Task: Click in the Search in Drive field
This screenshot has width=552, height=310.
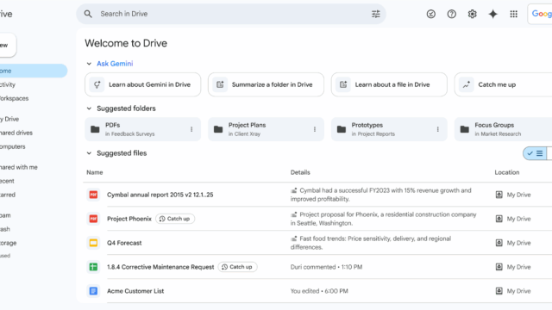Action: 232,14
